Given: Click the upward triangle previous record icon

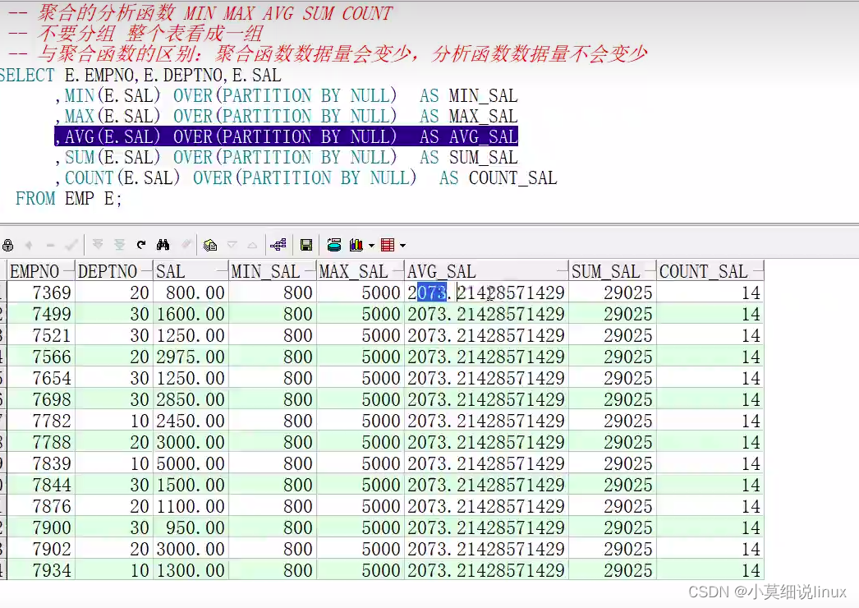Looking at the screenshot, I should 253,245.
